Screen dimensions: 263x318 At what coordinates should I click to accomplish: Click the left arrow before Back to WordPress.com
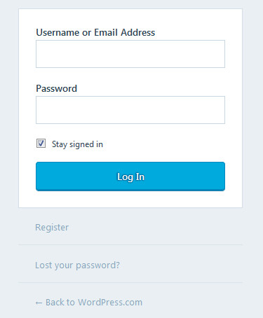click(39, 303)
